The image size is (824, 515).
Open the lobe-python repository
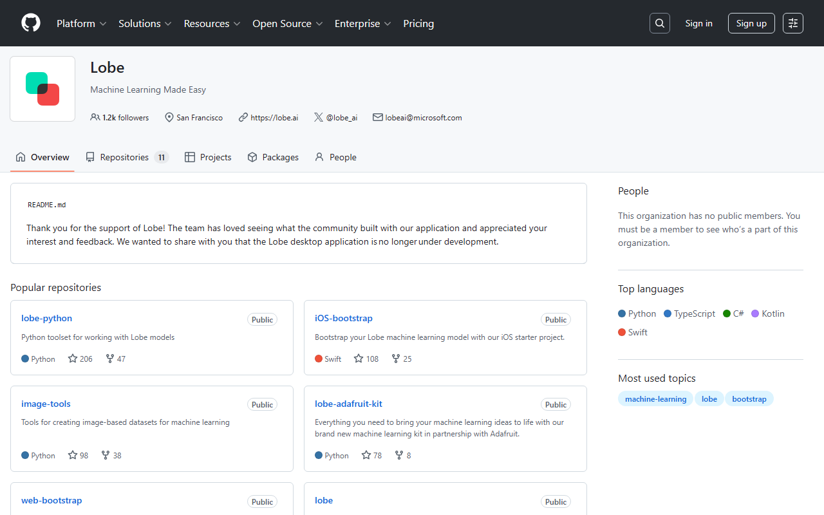[x=46, y=318]
